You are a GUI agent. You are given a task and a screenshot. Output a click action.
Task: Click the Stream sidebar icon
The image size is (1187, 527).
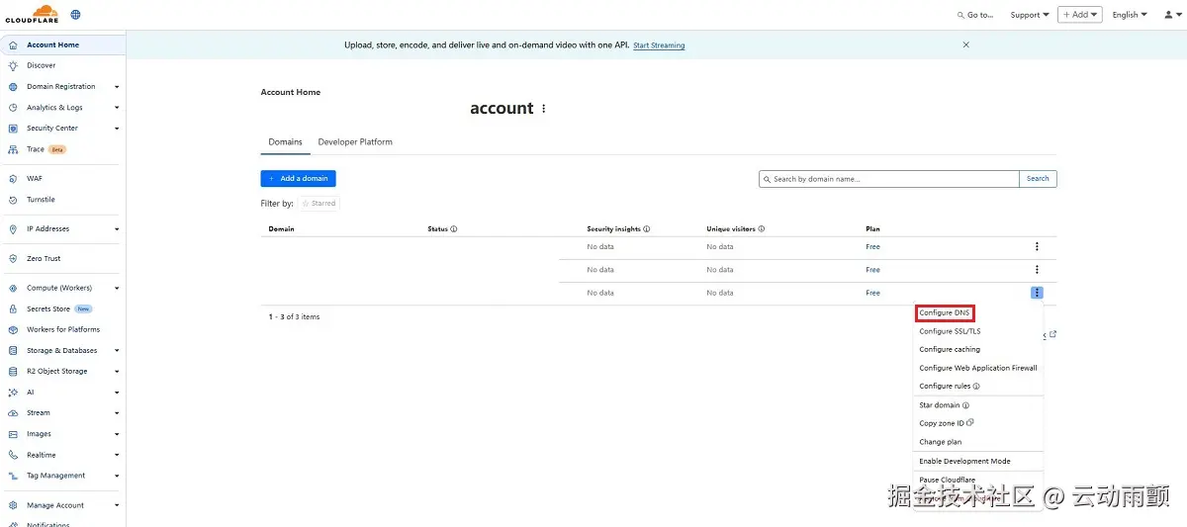point(13,412)
